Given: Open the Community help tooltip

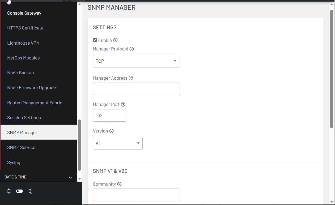Looking at the screenshot, I should (x=119, y=184).
